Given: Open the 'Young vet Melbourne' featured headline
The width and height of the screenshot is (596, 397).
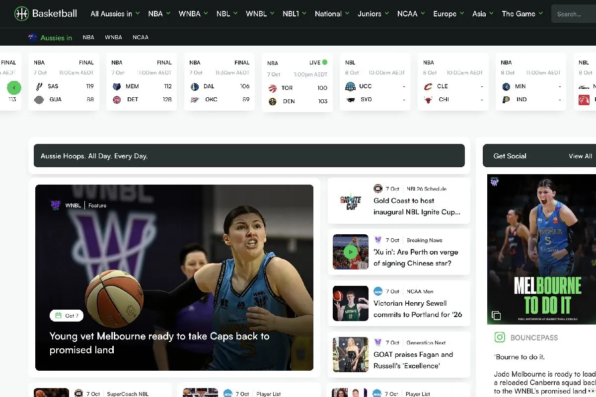Looking at the screenshot, I should pos(159,343).
